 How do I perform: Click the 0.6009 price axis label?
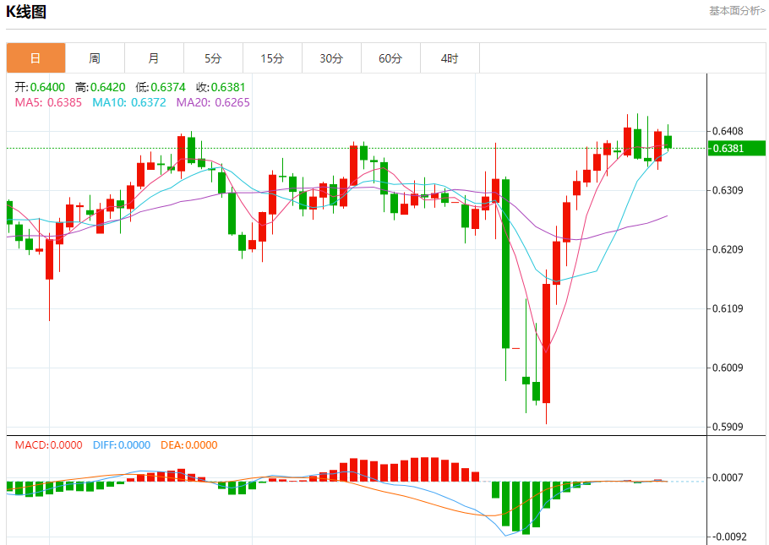728,368
